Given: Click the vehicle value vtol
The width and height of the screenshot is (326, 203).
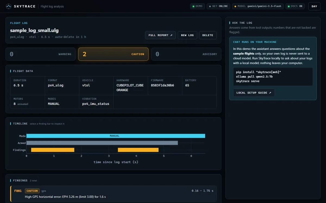Looking at the screenshot, I should [x=86, y=85].
